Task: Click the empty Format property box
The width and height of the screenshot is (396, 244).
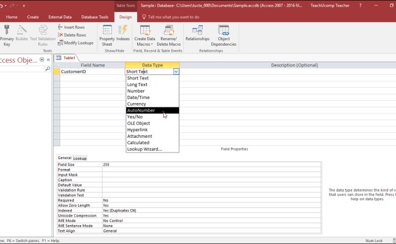Action: click(x=211, y=170)
